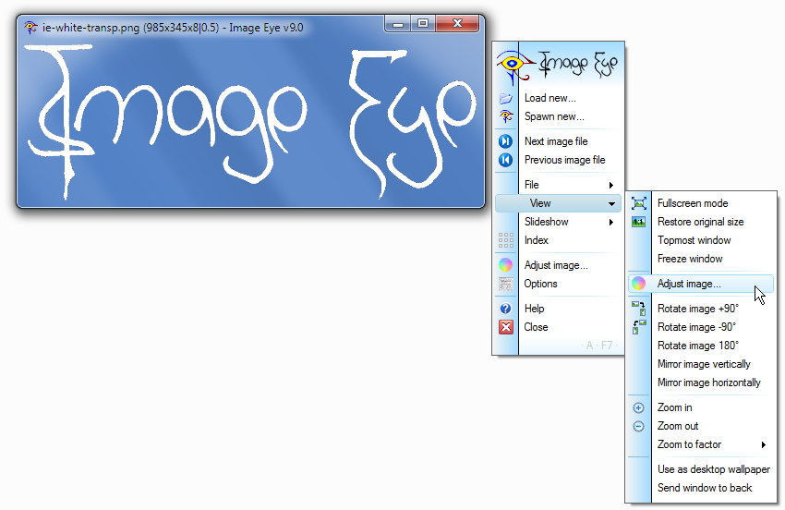The height and width of the screenshot is (510, 785).
Task: Expand the Zoom to factor submenu arrow
Action: click(x=764, y=445)
